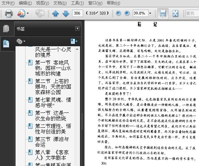Viewport: 199px width, 166px height.
Task: Open the 文件(F) menu
Action: coord(8,3)
